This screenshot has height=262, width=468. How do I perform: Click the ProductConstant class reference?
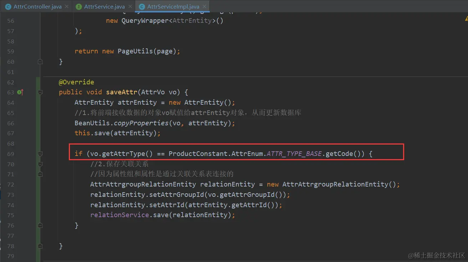click(x=198, y=154)
